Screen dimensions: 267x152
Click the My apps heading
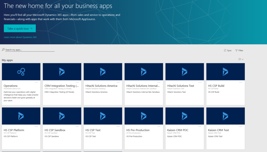pos(7,60)
